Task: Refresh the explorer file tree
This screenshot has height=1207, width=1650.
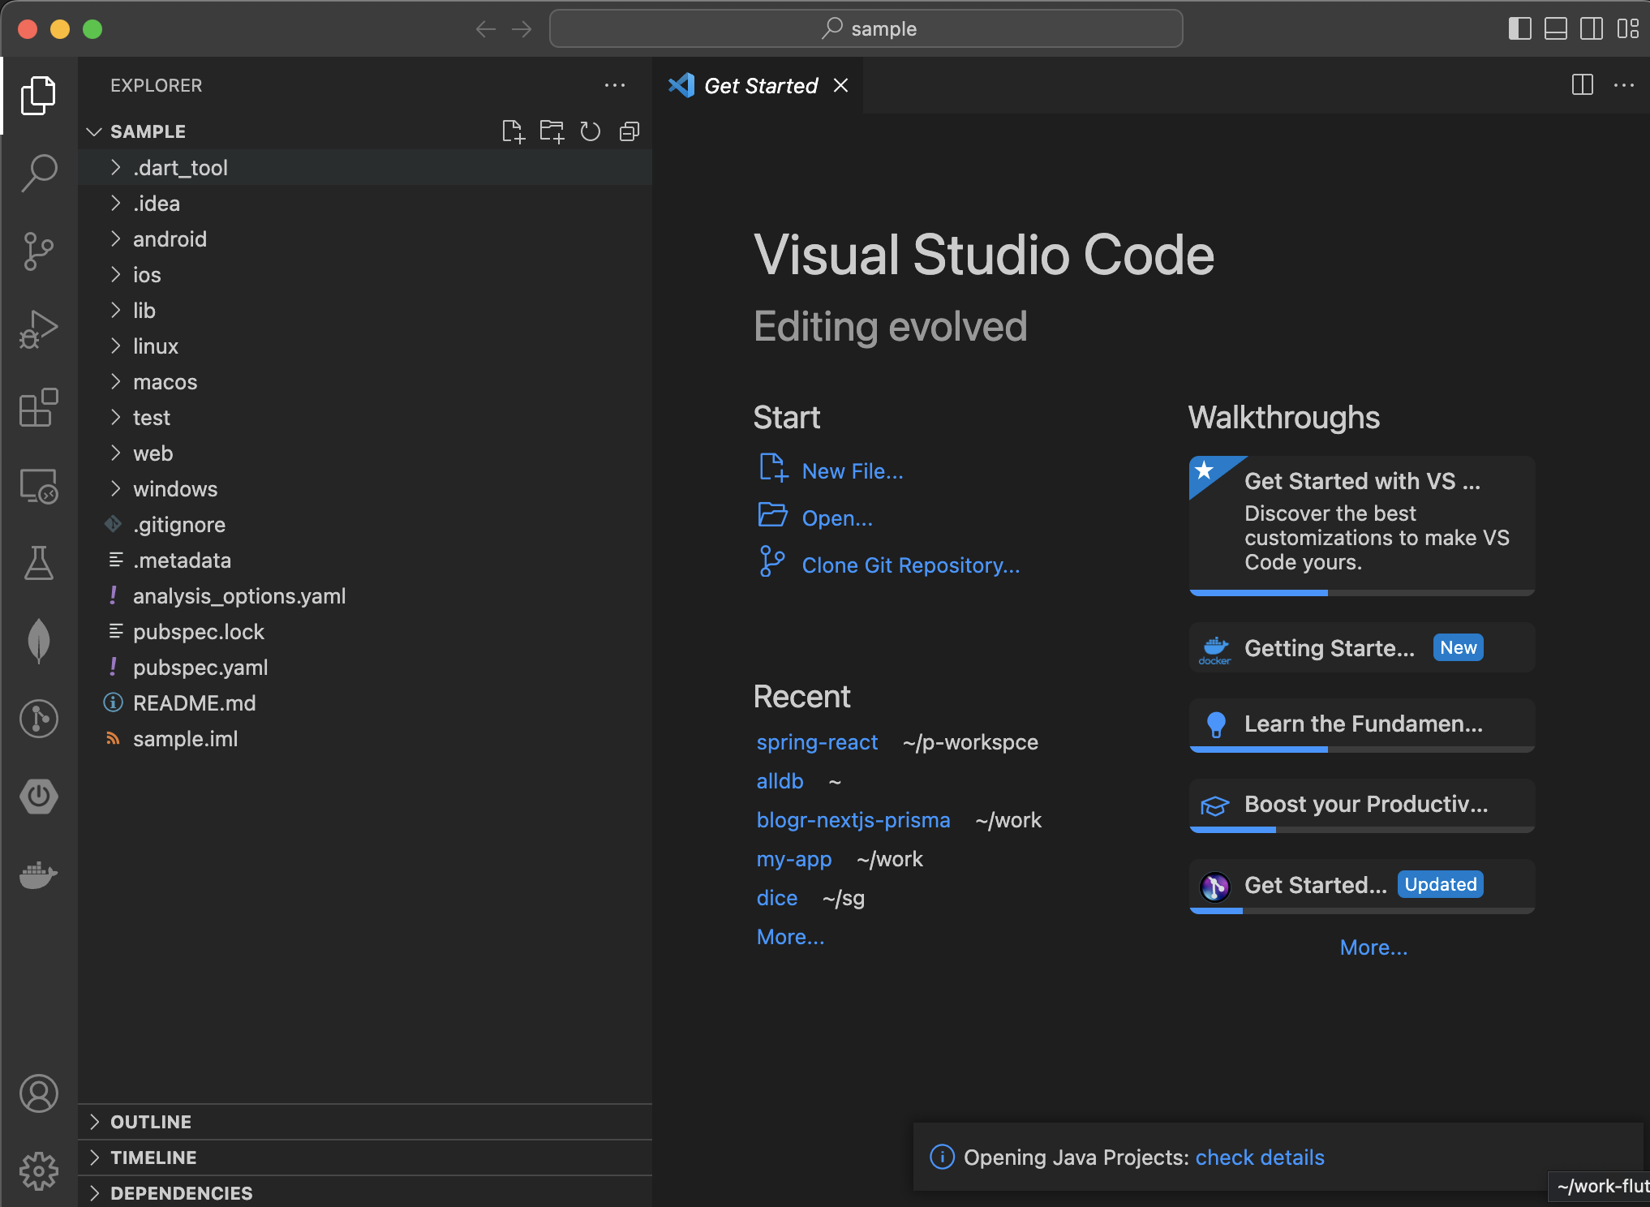Action: (x=591, y=131)
